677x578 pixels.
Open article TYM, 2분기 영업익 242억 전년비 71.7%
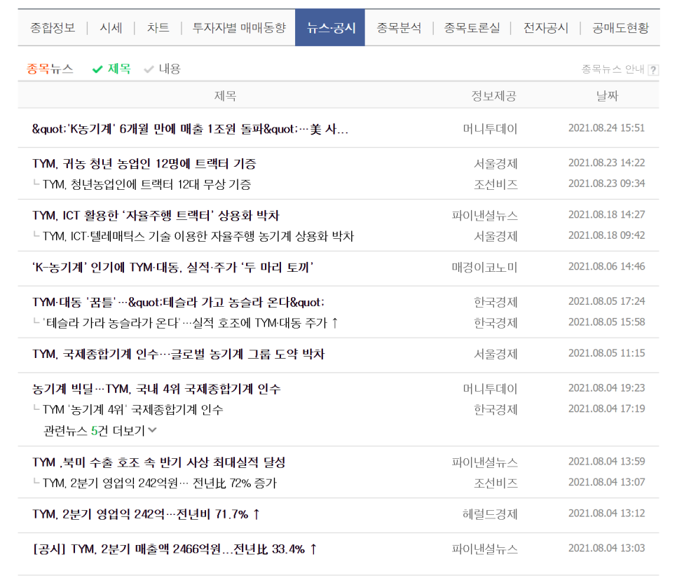[x=146, y=514]
